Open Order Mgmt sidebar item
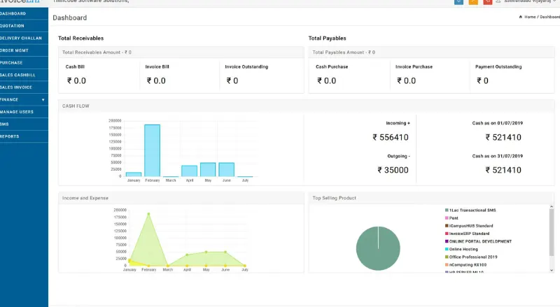Viewport: 560px width, 307px height. pos(24,50)
